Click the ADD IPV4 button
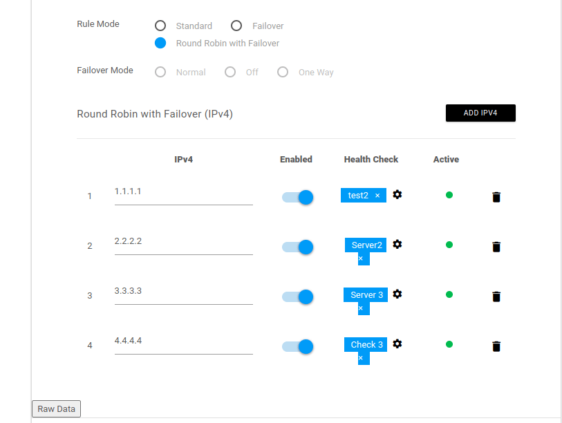562x423 pixels. click(480, 113)
